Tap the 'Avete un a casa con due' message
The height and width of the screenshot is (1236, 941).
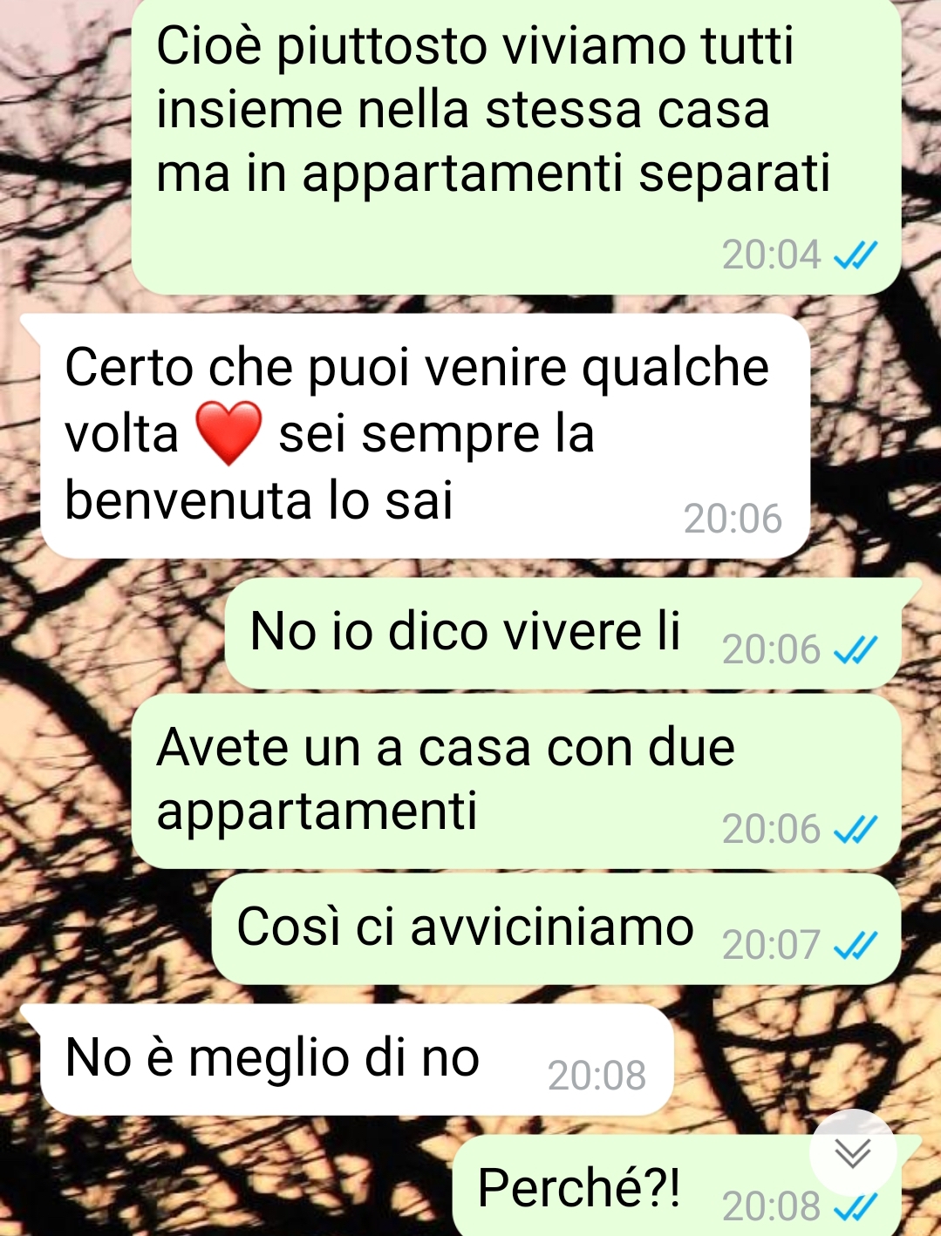516,782
